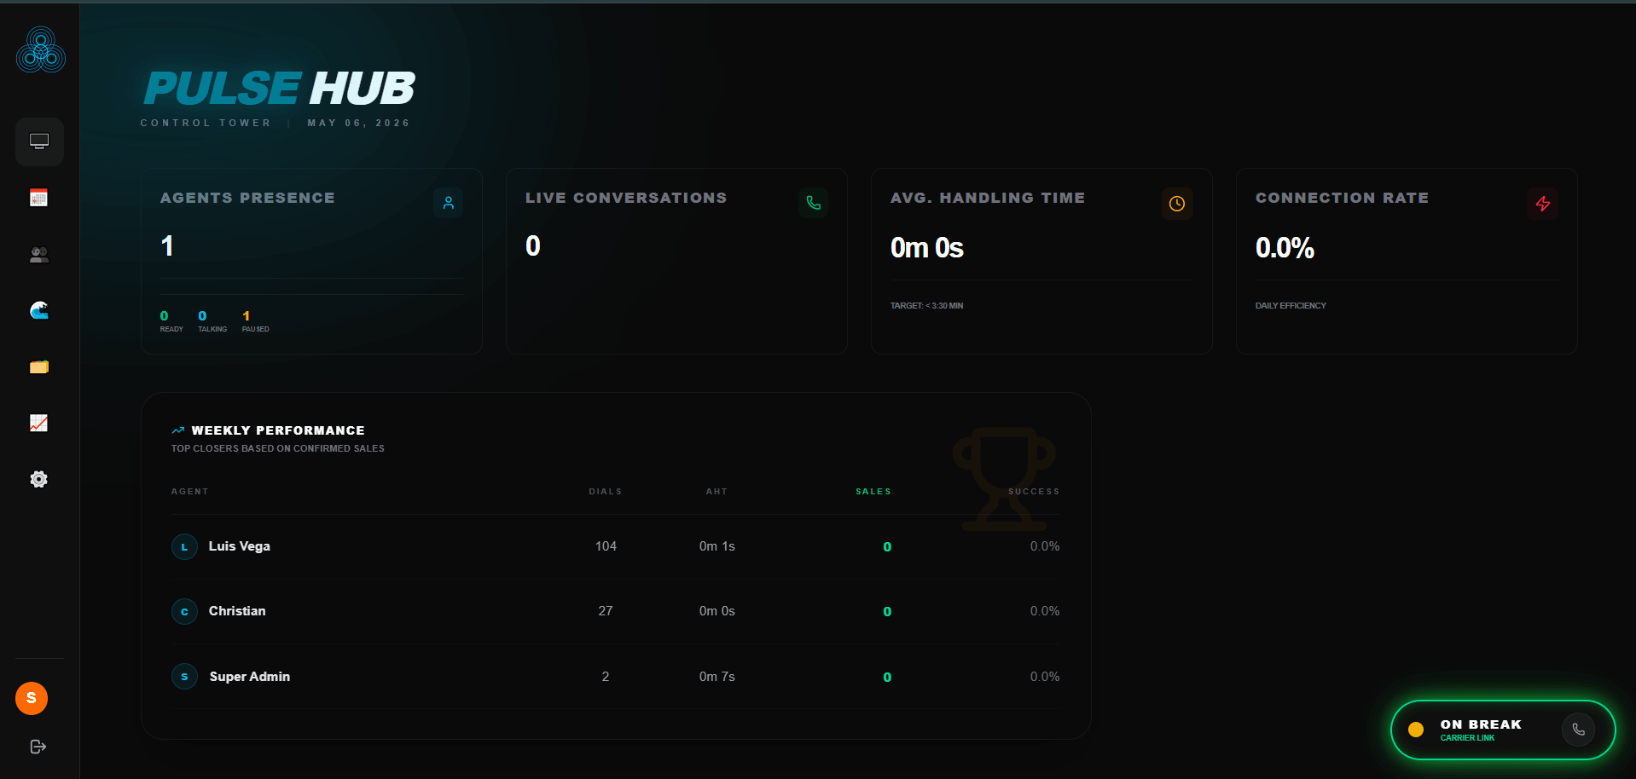Select the monitor dashboard sidebar icon
The width and height of the screenshot is (1636, 779).
(x=39, y=141)
